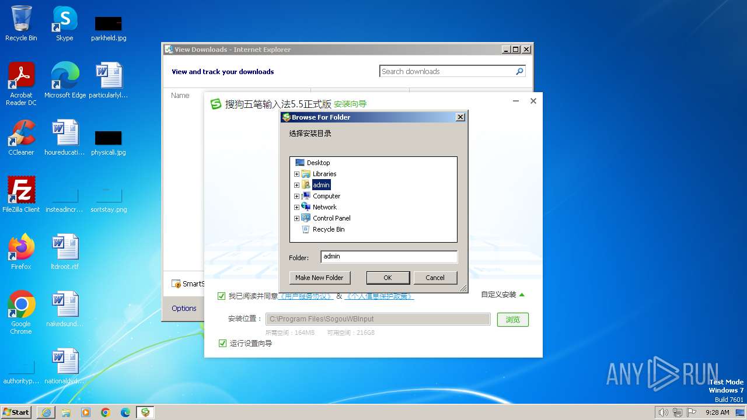Launch Google Chrome desktop shortcut
The image size is (747, 420).
pos(21,312)
